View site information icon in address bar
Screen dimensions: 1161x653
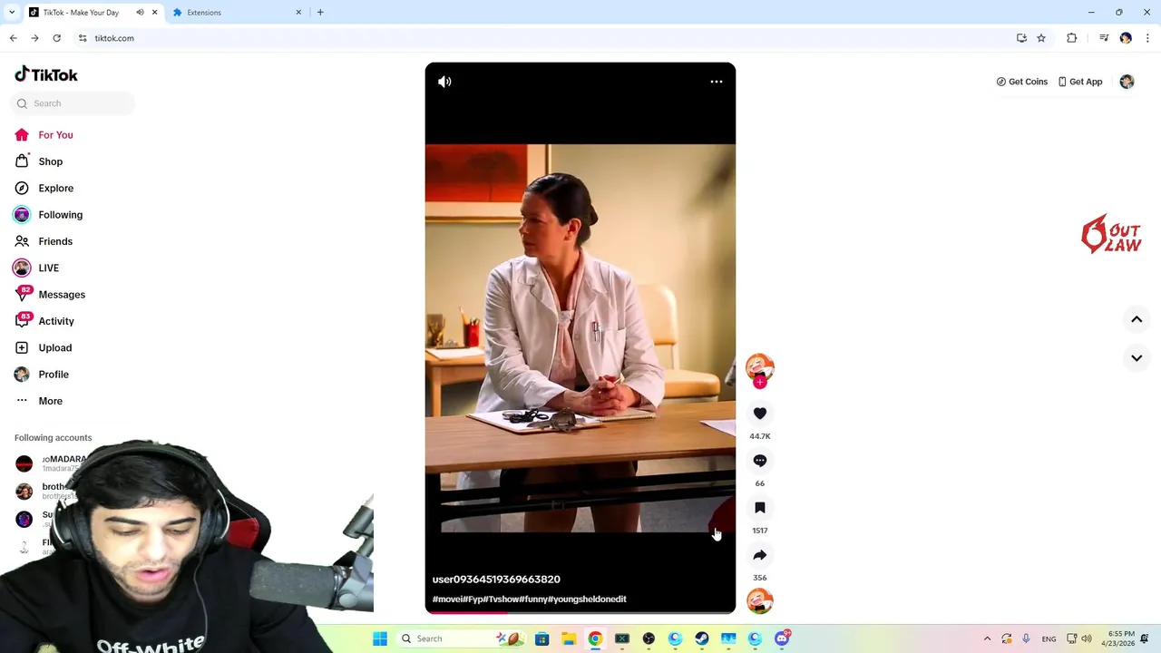[x=83, y=38]
